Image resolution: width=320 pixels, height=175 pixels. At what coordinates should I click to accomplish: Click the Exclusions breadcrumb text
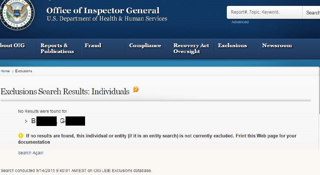(x=24, y=71)
